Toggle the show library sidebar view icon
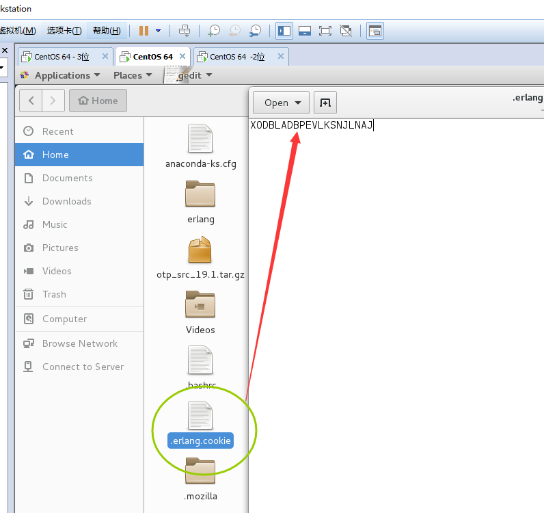544x513 pixels. pyautogui.click(x=284, y=31)
